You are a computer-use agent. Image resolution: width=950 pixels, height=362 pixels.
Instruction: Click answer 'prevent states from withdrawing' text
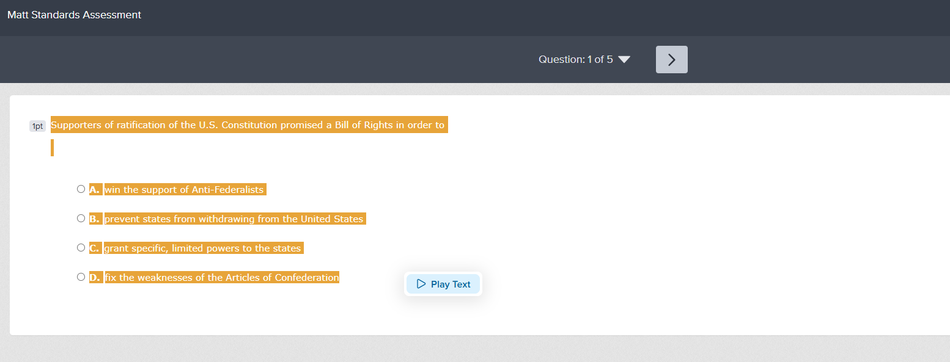tap(234, 219)
